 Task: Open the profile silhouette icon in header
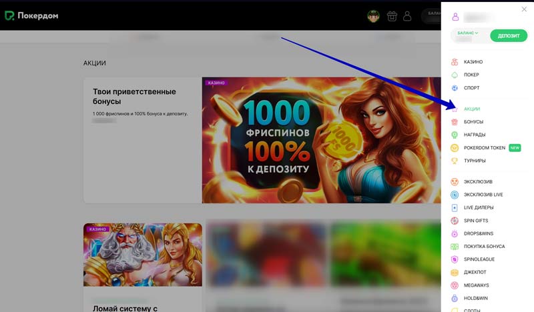(408, 15)
